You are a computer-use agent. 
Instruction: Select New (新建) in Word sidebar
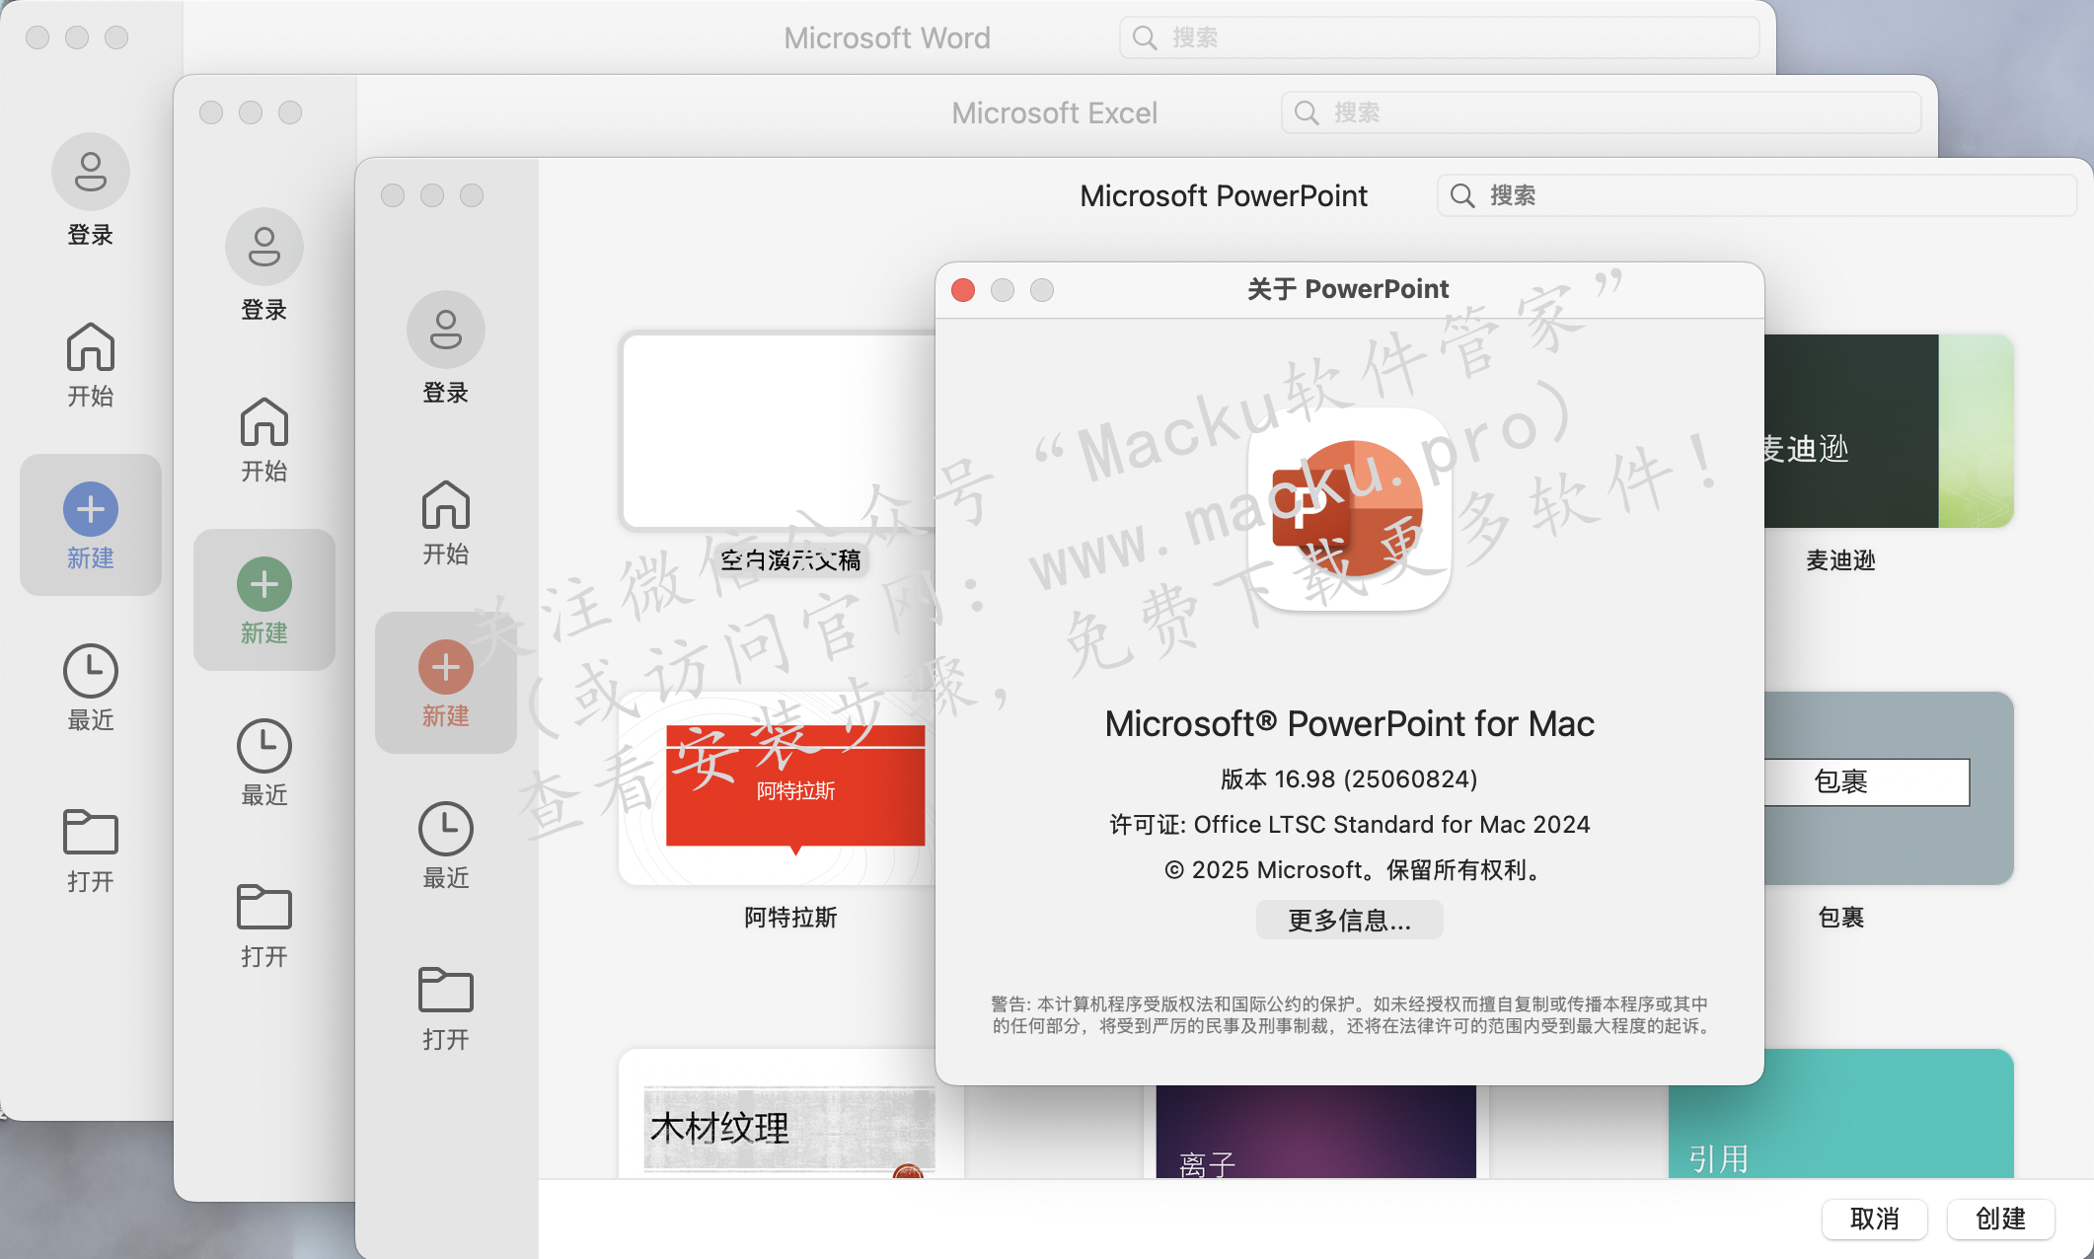(90, 525)
